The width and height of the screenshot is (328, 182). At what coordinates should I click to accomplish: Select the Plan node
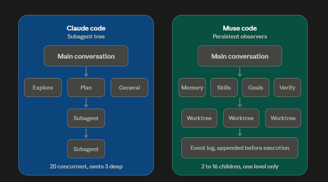86,87
